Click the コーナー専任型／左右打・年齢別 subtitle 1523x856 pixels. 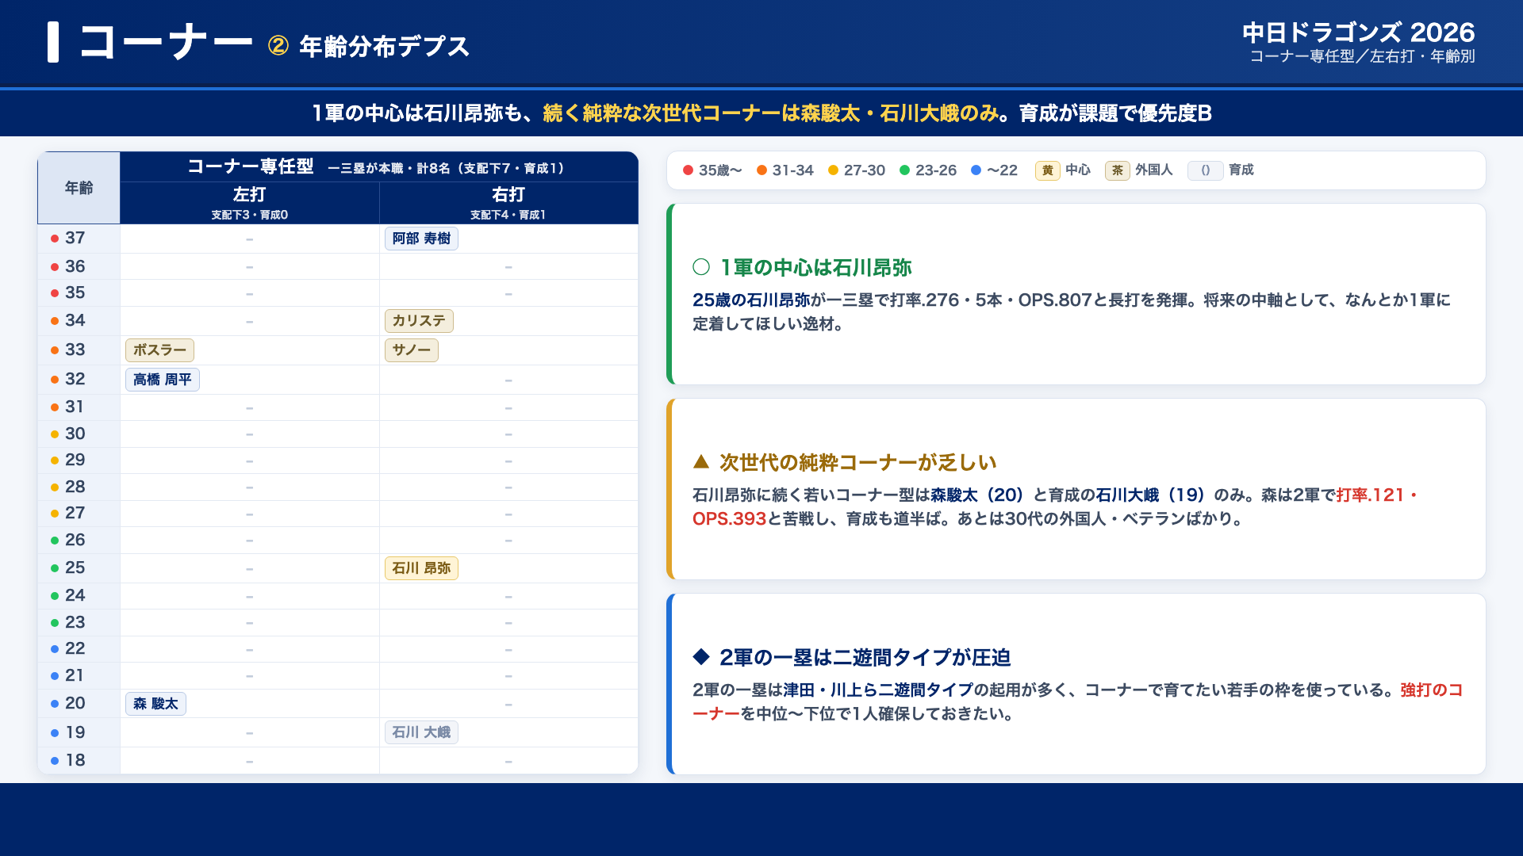coord(1363,56)
